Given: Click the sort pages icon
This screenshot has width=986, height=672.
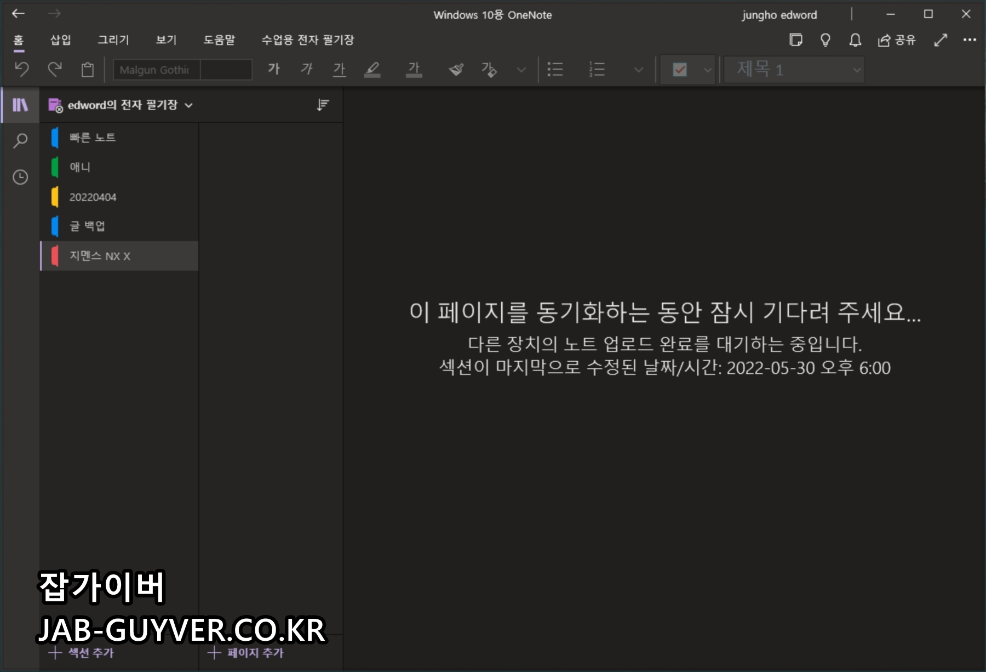Looking at the screenshot, I should click(x=323, y=105).
